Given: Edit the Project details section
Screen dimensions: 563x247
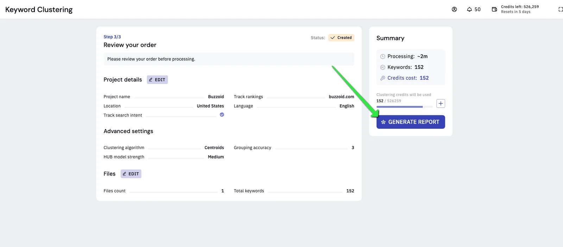Looking at the screenshot, I should tap(157, 80).
